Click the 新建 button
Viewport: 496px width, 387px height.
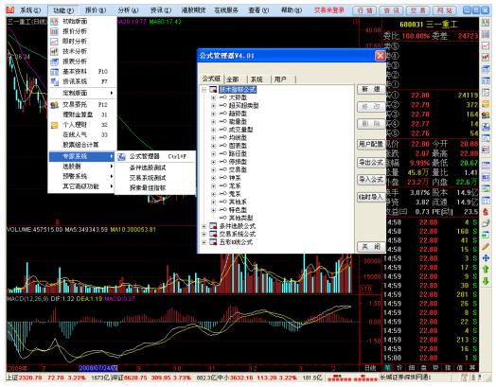(x=371, y=89)
